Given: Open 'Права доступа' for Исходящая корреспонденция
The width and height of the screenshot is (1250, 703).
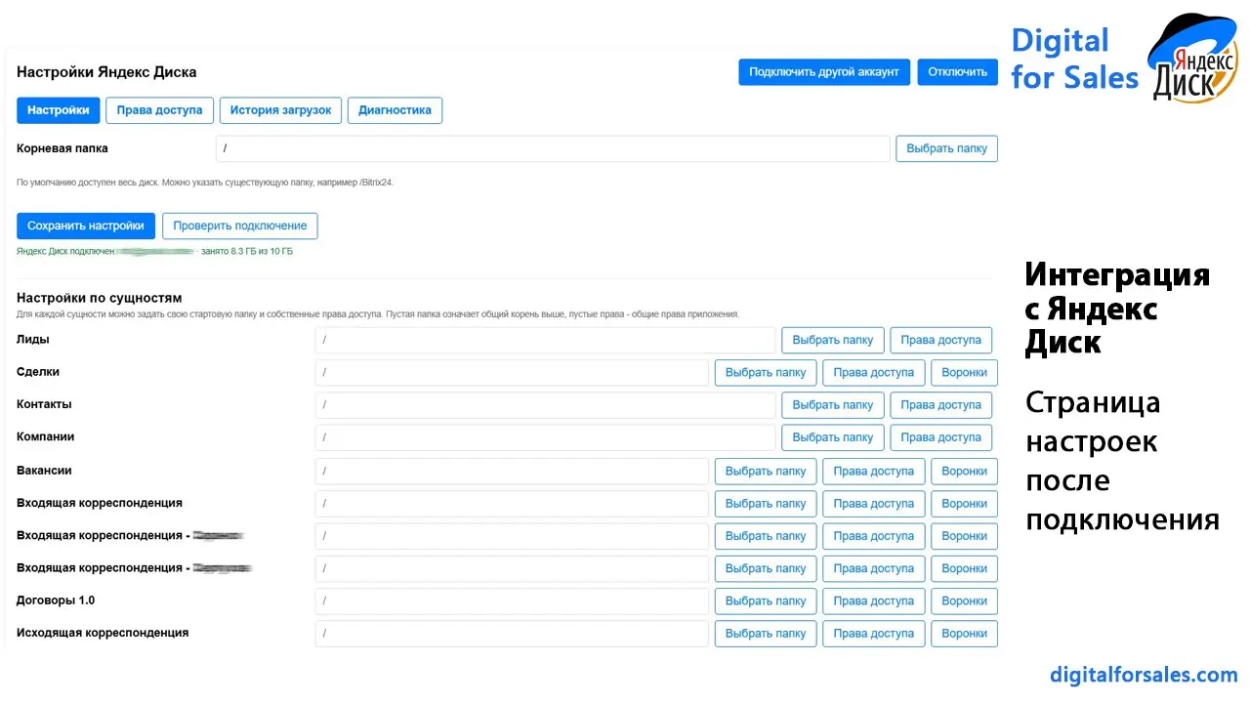Looking at the screenshot, I should tap(874, 634).
